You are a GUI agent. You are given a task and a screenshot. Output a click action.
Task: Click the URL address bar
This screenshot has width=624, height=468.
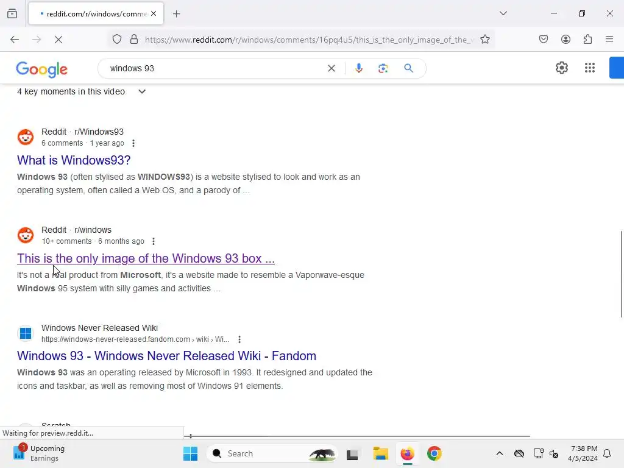click(308, 40)
